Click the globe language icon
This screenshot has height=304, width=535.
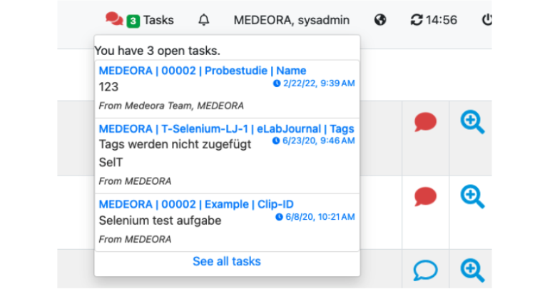(380, 20)
